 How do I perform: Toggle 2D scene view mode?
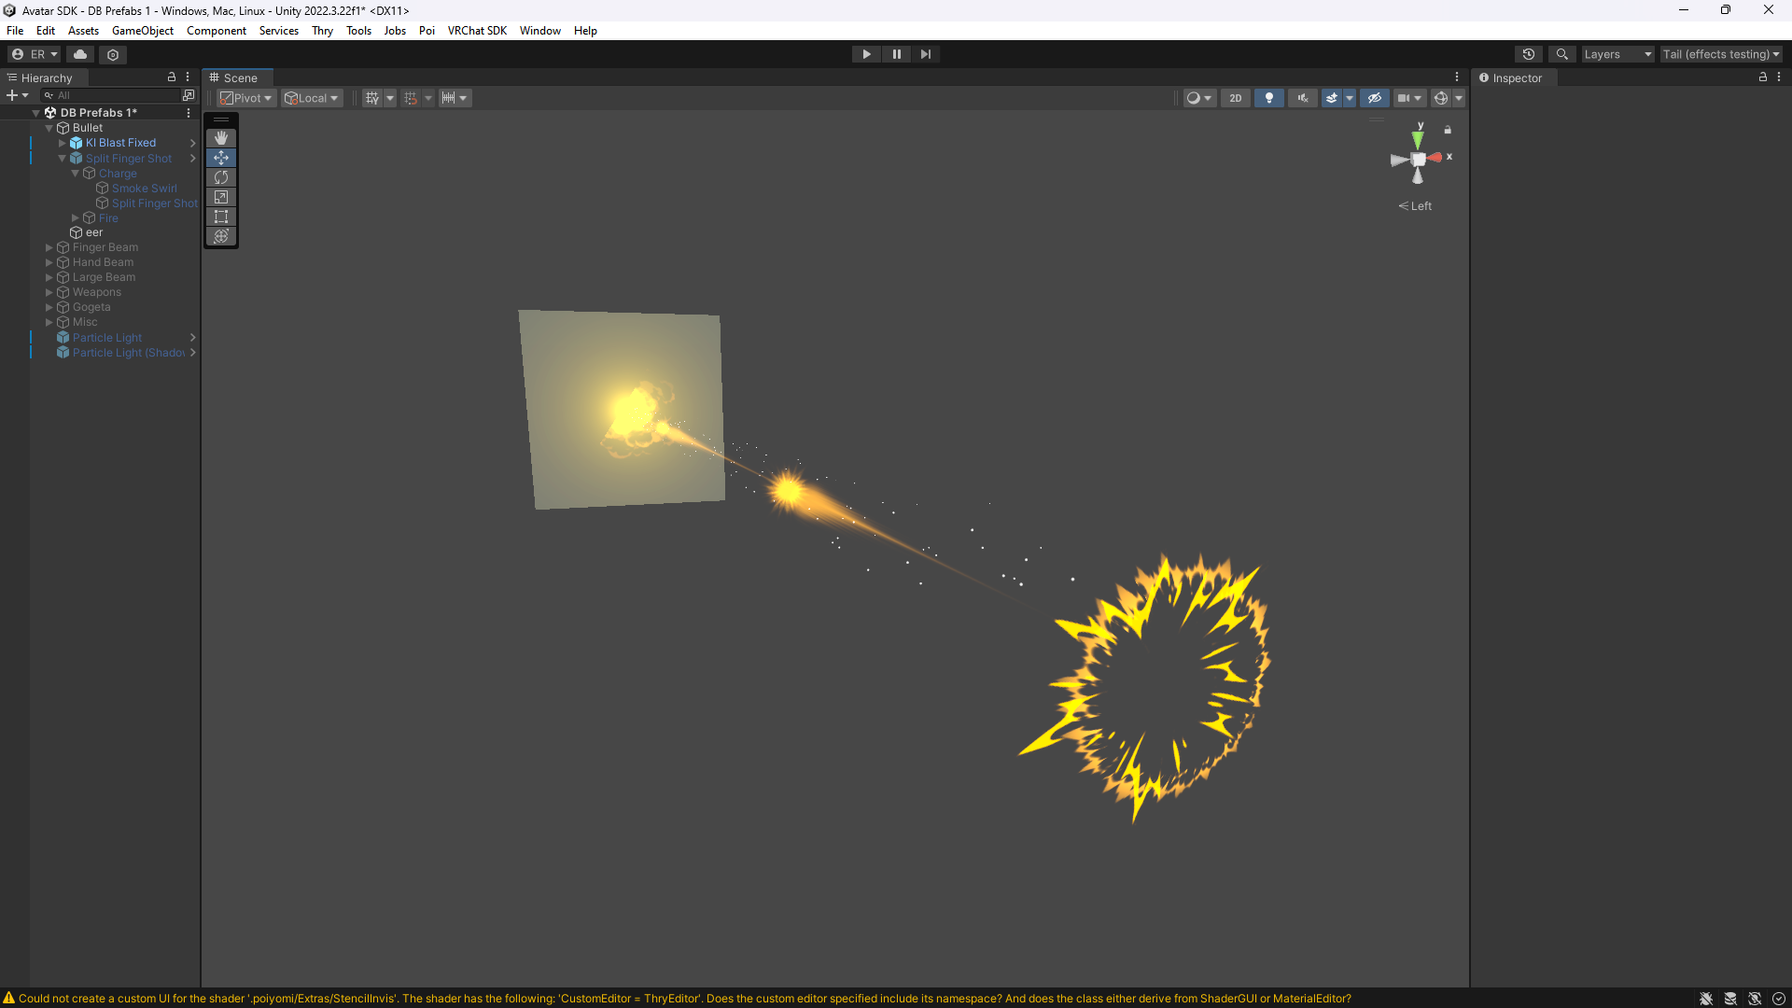[x=1235, y=98]
